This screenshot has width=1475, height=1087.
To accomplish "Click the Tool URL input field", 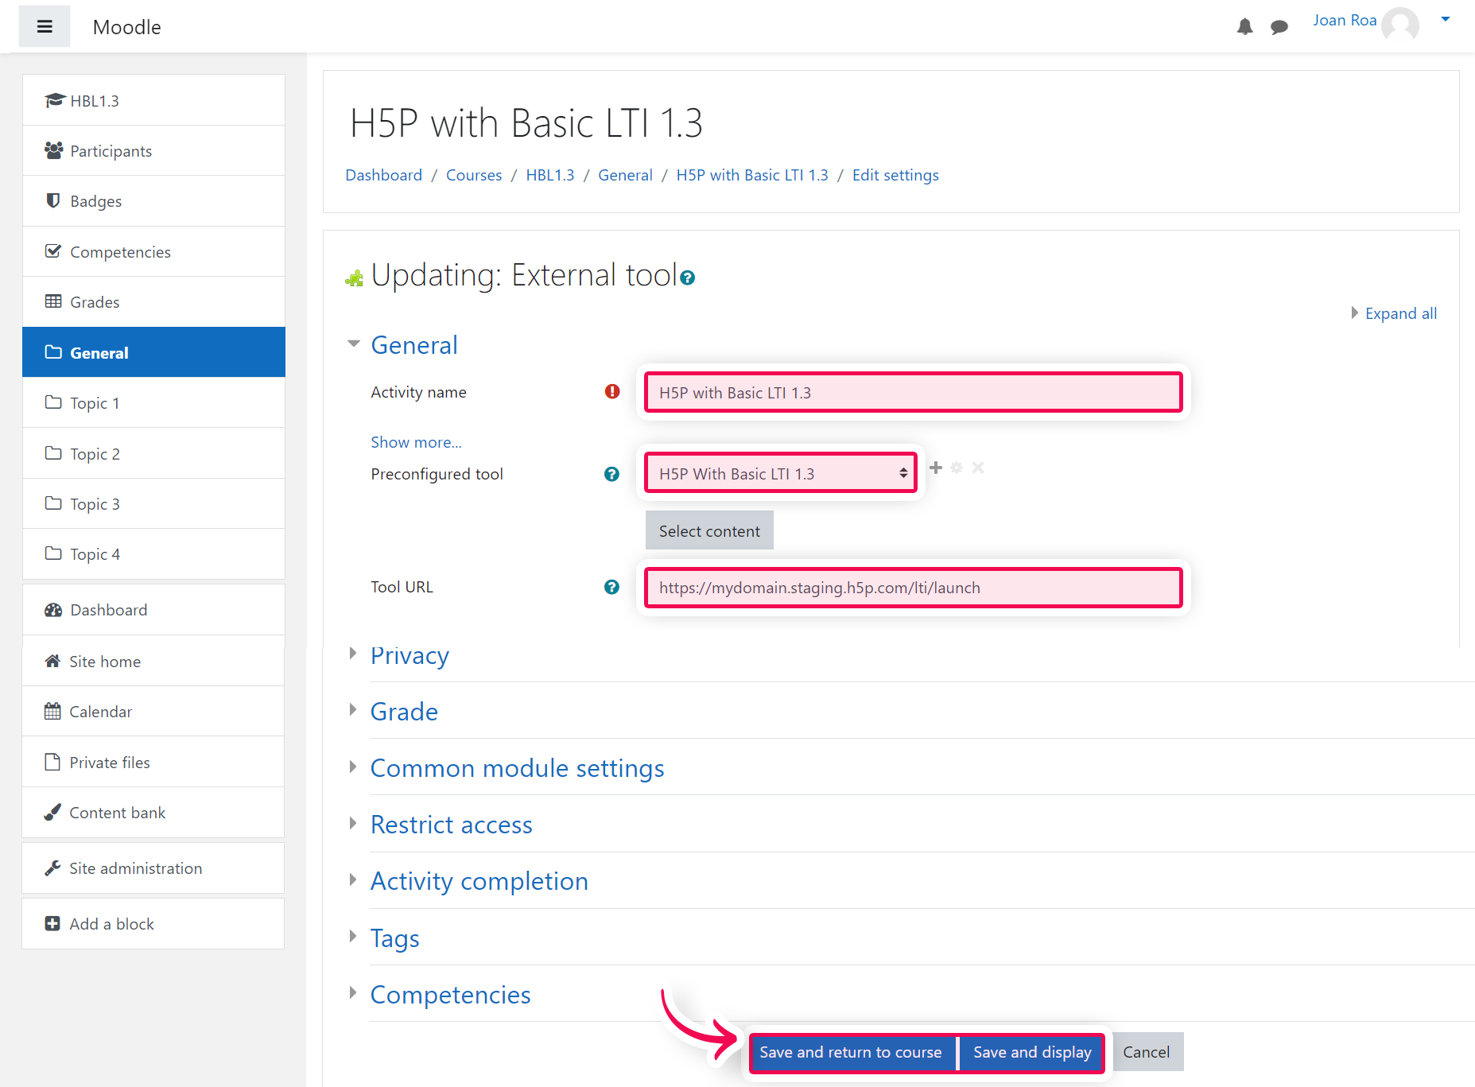I will click(x=913, y=588).
